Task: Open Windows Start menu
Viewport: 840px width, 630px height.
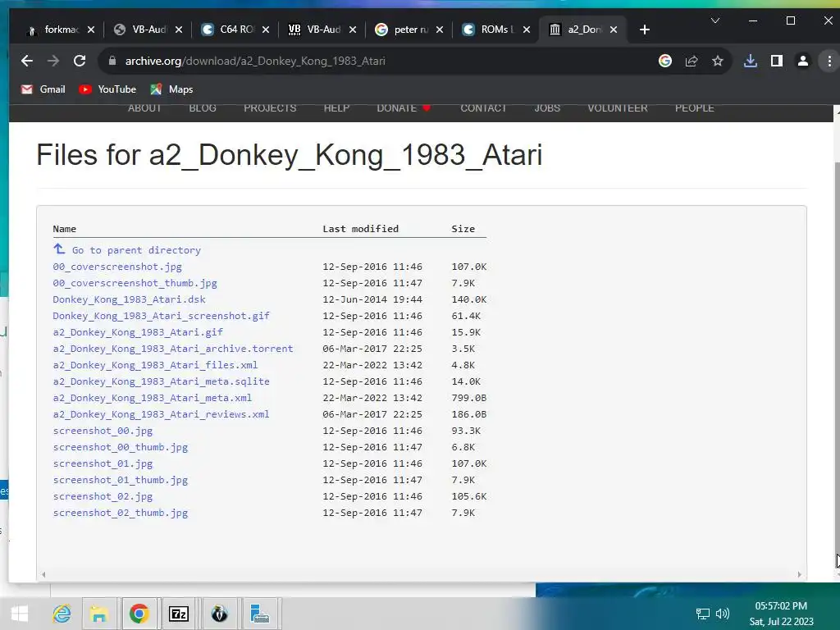Action: [20, 614]
